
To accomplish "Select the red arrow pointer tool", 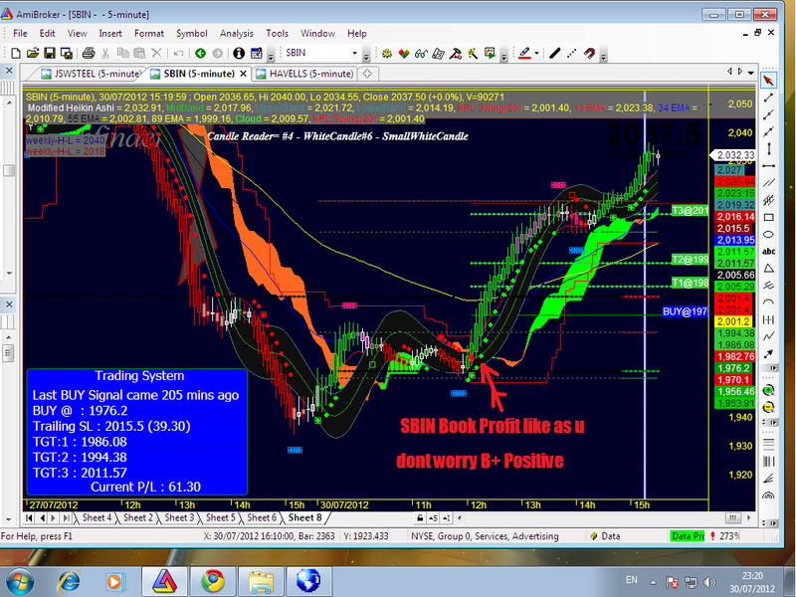I will [x=768, y=81].
